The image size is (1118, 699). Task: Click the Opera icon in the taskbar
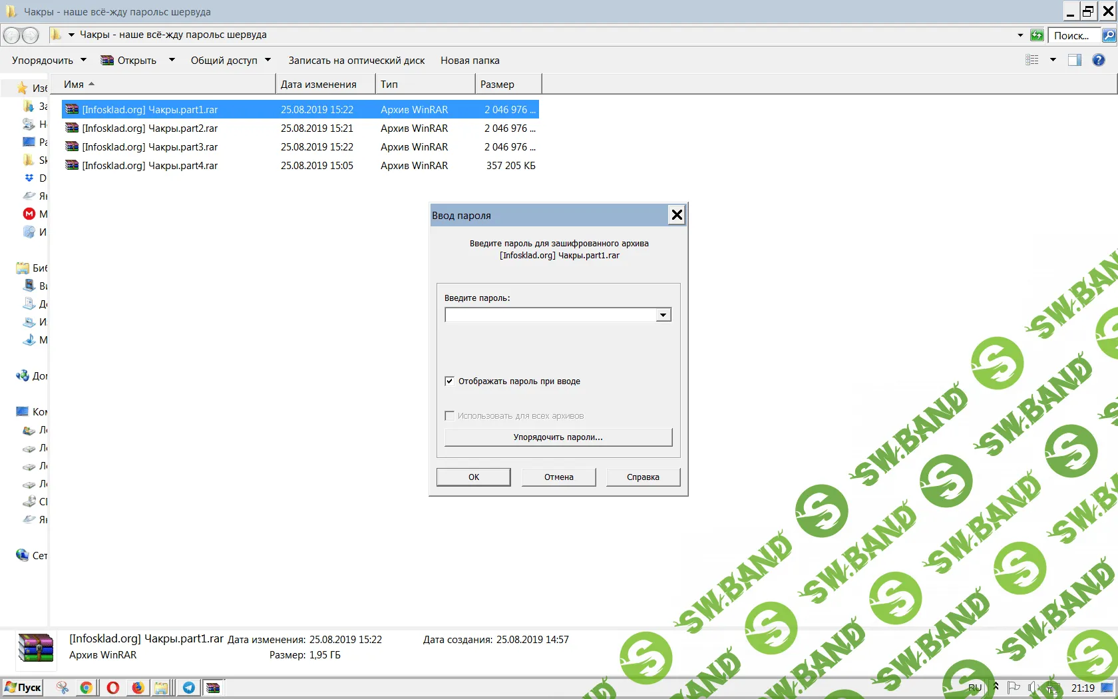click(x=113, y=687)
